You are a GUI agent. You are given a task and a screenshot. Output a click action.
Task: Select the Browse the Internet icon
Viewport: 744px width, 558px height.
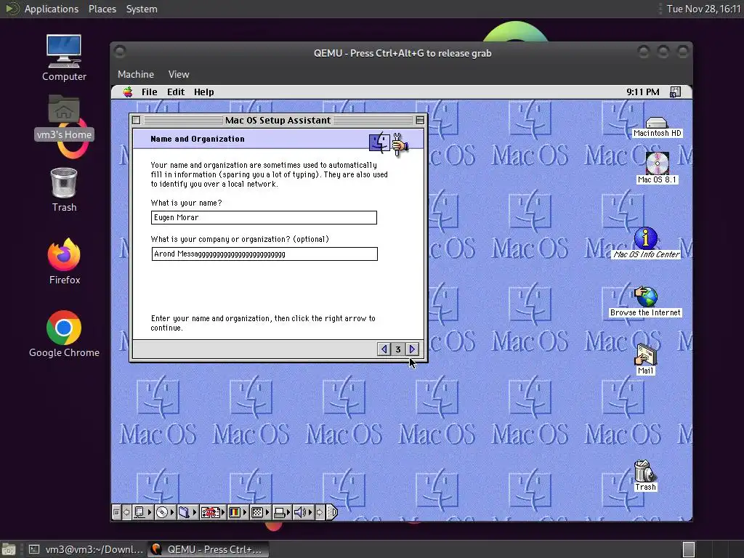coord(645,302)
